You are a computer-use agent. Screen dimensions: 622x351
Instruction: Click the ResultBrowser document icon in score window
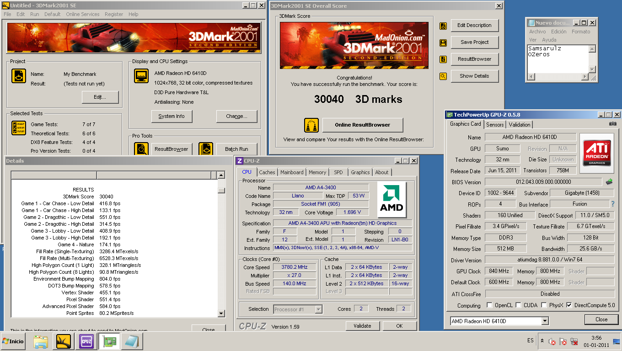[443, 59]
